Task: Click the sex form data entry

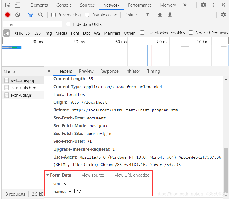Action: [x=60, y=184]
